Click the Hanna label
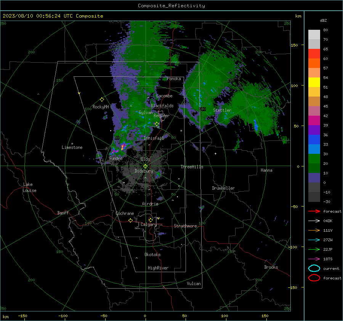The width and height of the screenshot is (343, 321). click(x=266, y=170)
